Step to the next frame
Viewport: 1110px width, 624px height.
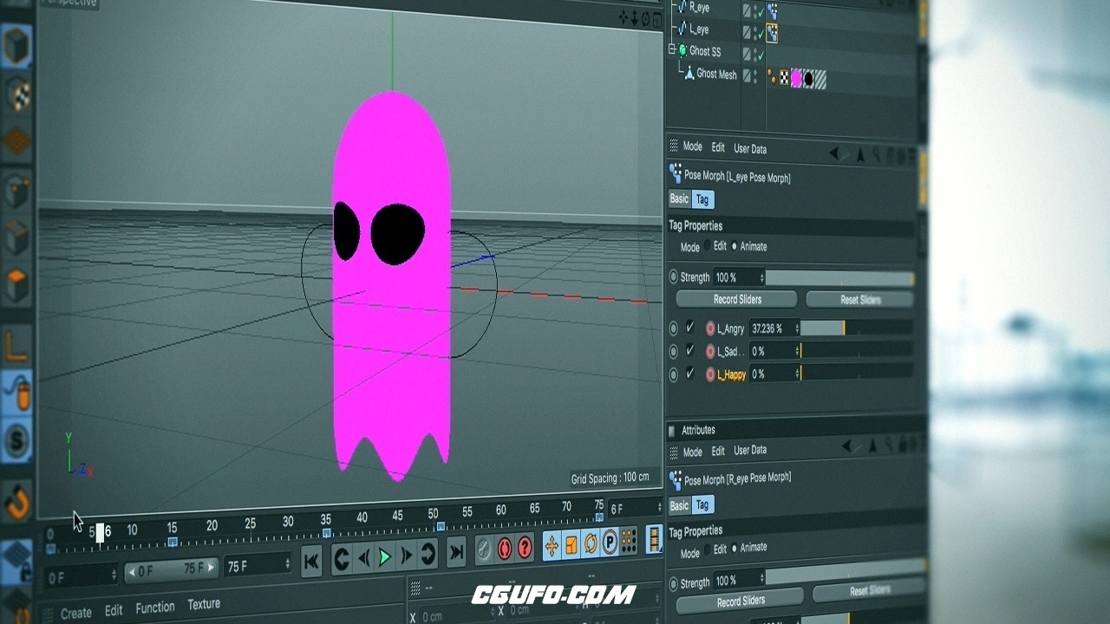click(406, 555)
